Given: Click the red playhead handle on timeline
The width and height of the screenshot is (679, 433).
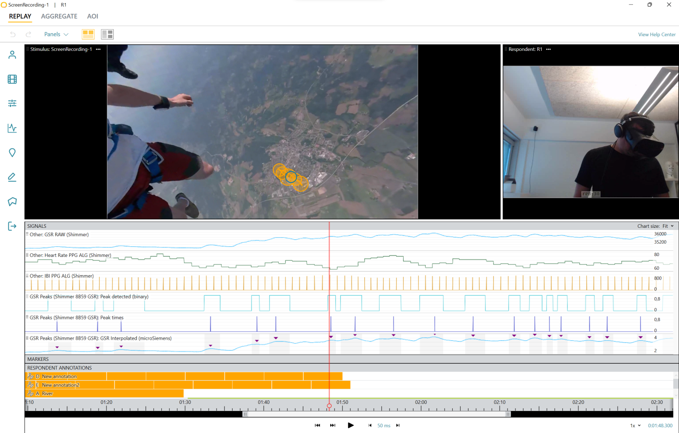Looking at the screenshot, I should (329, 406).
